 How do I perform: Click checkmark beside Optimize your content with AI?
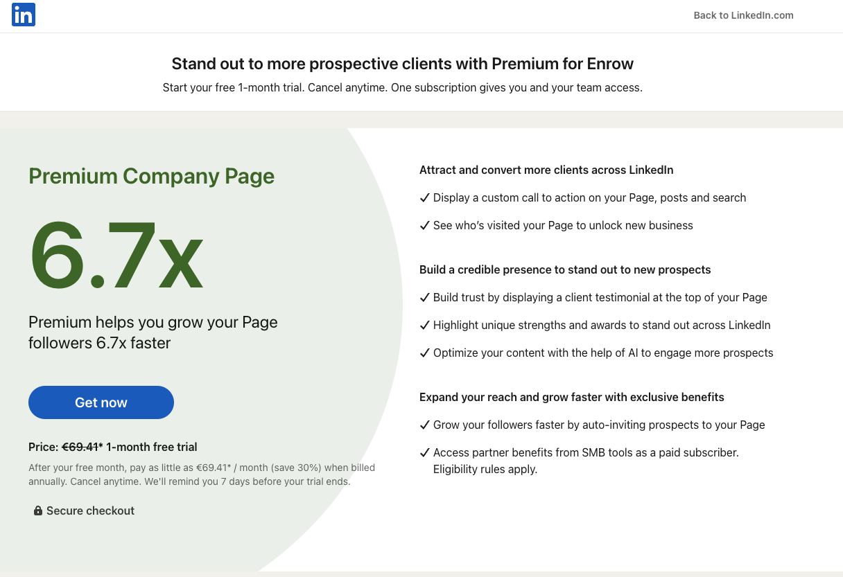[425, 353]
